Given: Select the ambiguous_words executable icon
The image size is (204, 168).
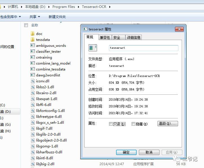Looking at the screenshot, I should click(33, 45).
